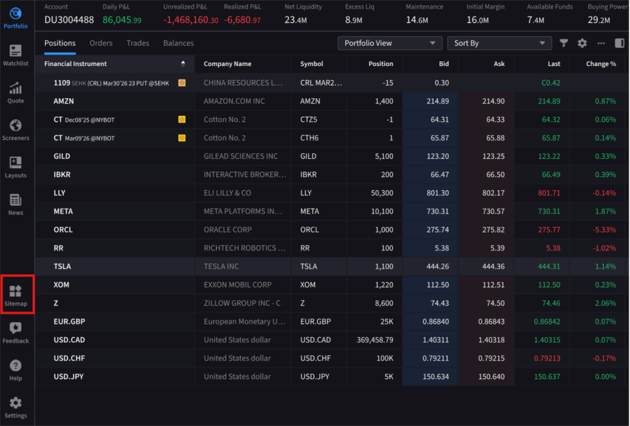The width and height of the screenshot is (630, 426).
Task: Switch to the Balances tab
Action: pyautogui.click(x=178, y=42)
